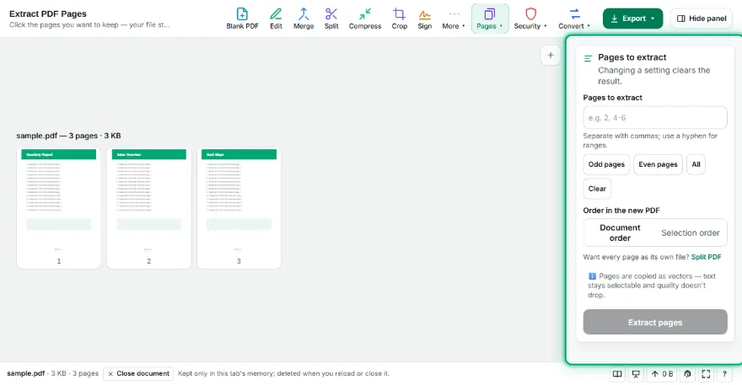
Task: Close the document
Action: (138, 374)
